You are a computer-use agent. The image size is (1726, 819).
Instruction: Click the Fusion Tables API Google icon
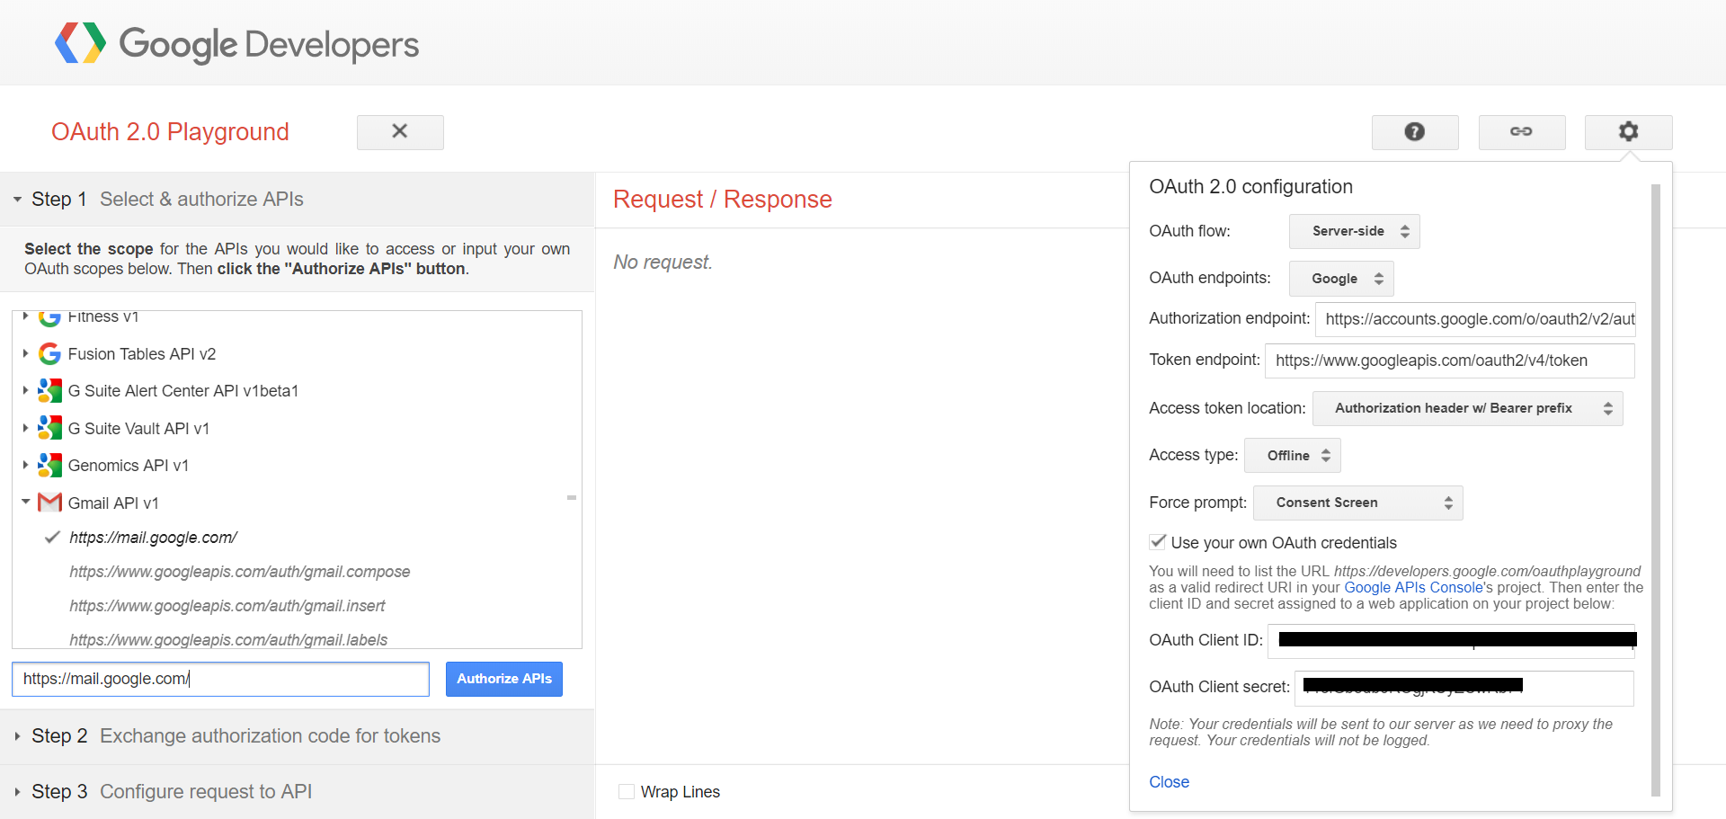click(50, 354)
